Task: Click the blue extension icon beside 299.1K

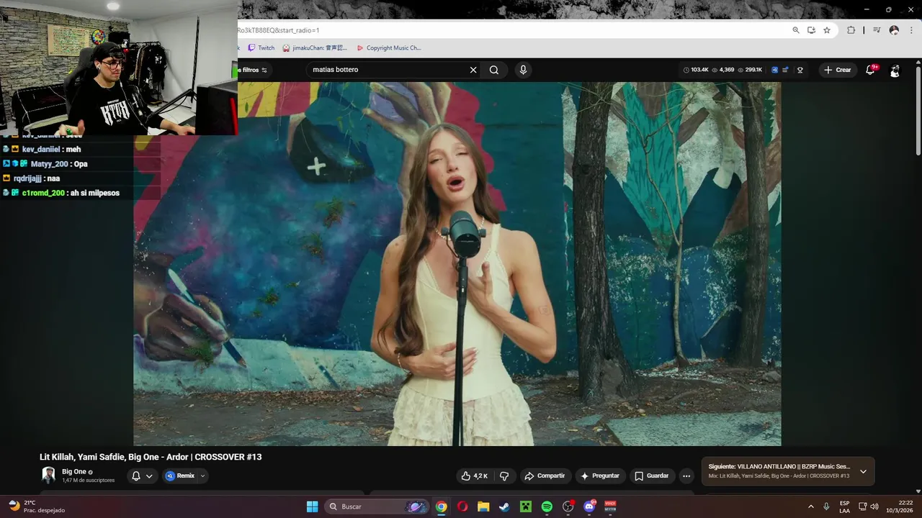Action: [774, 70]
